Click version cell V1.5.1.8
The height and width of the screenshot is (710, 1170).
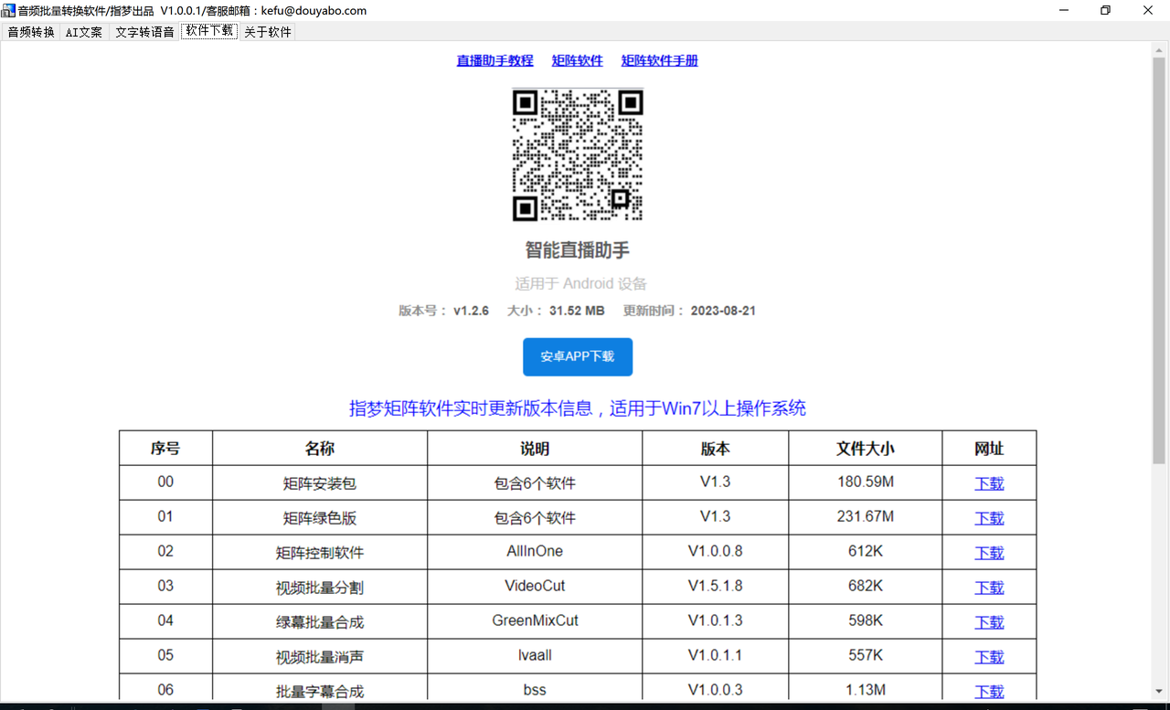pyautogui.click(x=716, y=586)
